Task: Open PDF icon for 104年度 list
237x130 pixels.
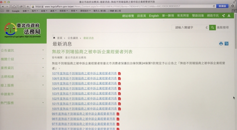Action: tap(119, 89)
